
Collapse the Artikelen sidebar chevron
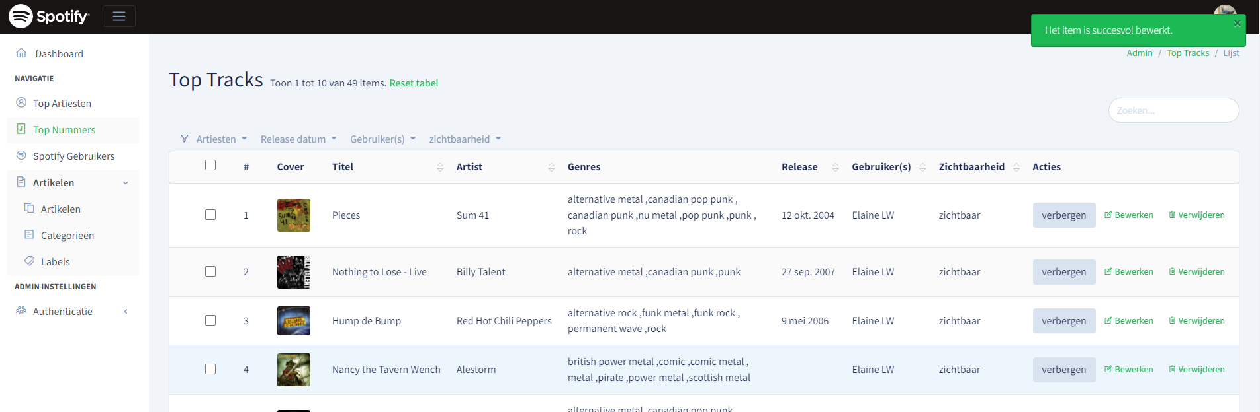(x=126, y=183)
